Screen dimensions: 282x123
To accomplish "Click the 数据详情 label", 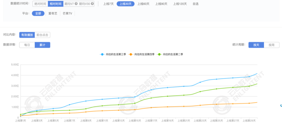I will 10,45.
